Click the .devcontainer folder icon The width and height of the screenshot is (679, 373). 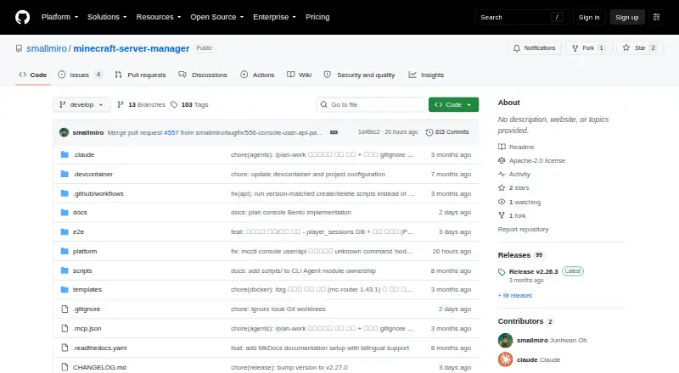pyautogui.click(x=65, y=174)
